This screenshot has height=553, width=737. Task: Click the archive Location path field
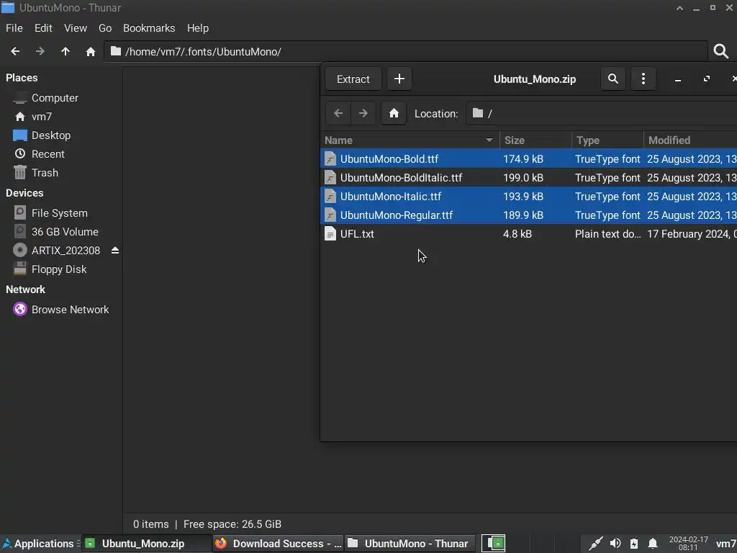click(x=601, y=113)
